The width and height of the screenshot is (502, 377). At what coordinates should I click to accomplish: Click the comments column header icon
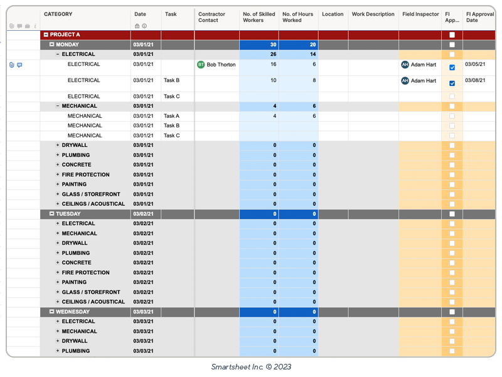coord(19,26)
